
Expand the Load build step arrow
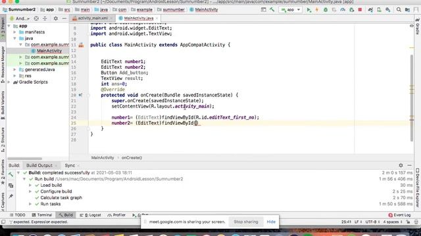click(x=30, y=185)
